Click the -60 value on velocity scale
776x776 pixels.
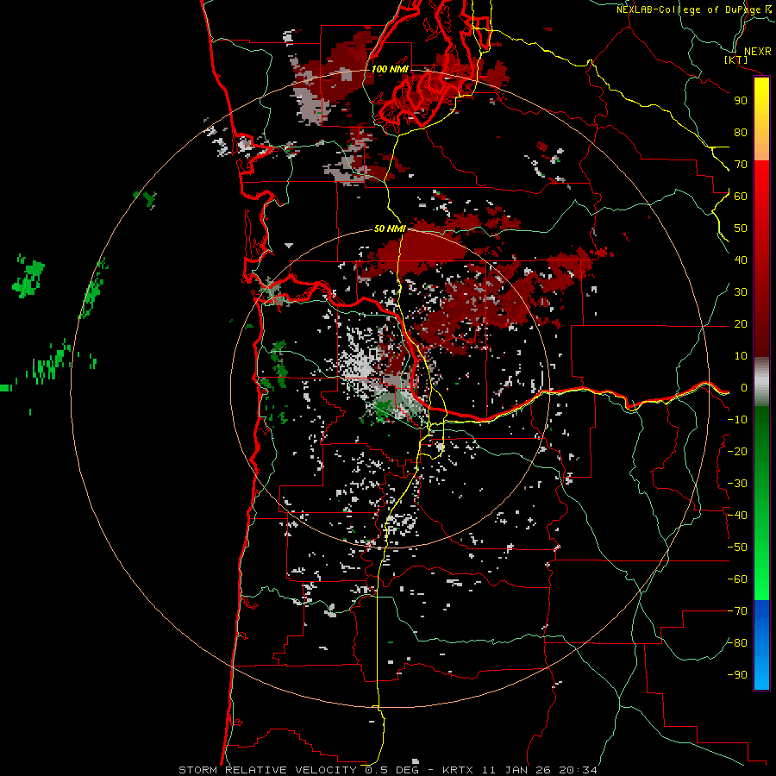[737, 579]
